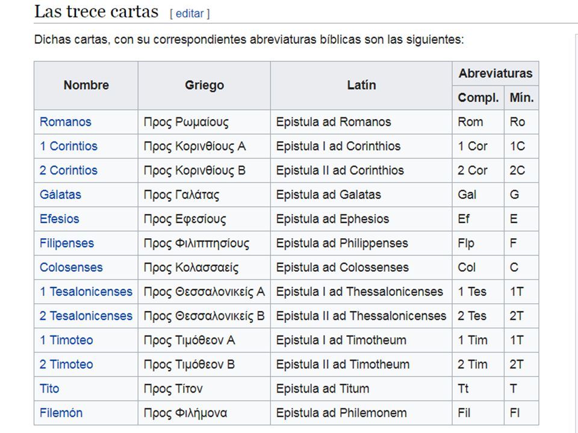This screenshot has width=578, height=433.
Task: Open the Filipenses link
Action: [67, 244]
